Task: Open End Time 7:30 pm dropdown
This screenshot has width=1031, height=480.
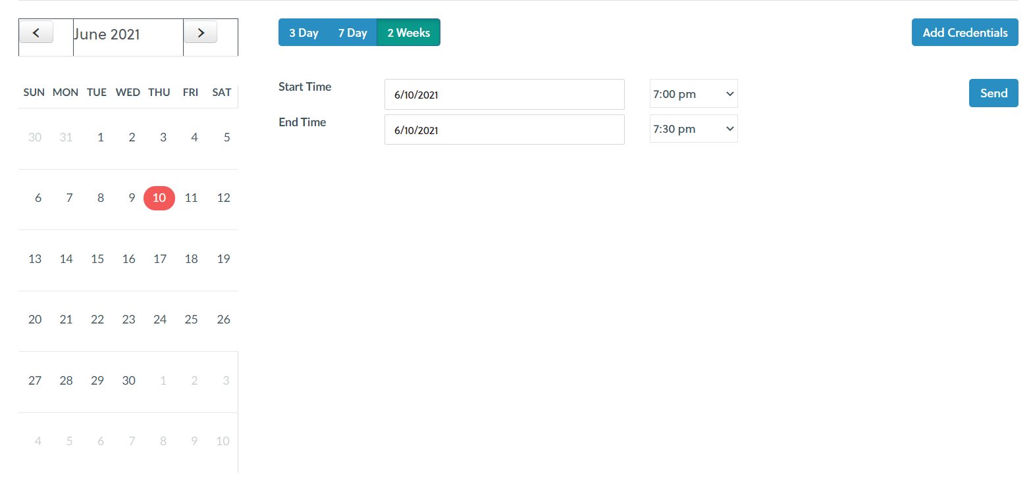Action: pyautogui.click(x=693, y=129)
